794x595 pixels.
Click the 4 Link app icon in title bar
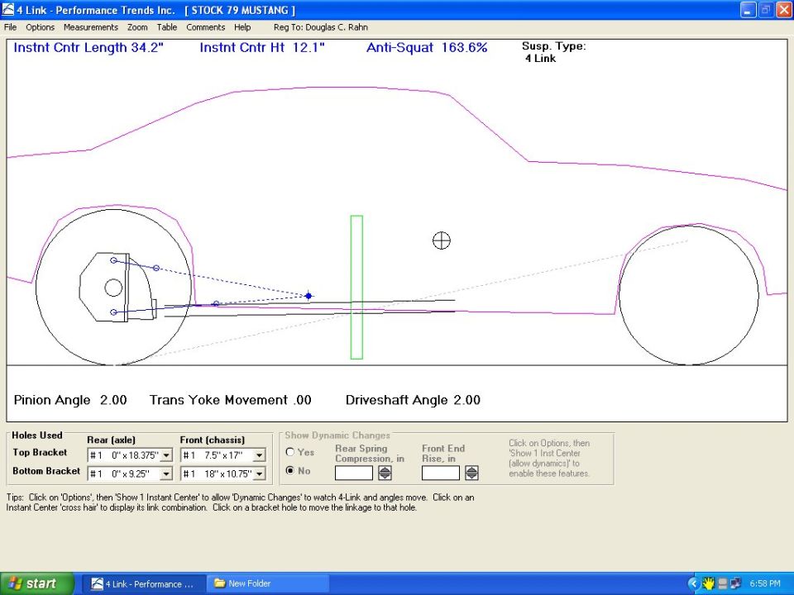coord(8,10)
